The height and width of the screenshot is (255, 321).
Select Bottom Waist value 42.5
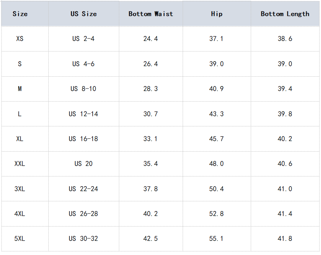[x=151, y=238]
